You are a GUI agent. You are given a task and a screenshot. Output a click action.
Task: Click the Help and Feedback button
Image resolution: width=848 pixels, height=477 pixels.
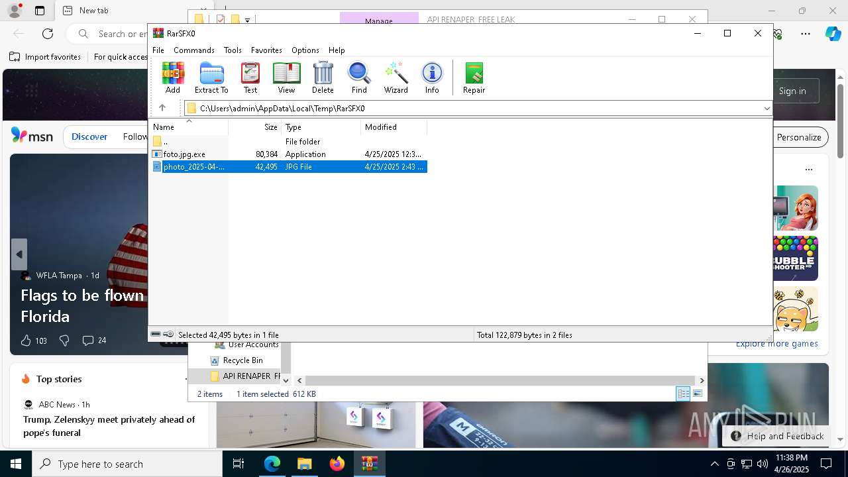[778, 436]
